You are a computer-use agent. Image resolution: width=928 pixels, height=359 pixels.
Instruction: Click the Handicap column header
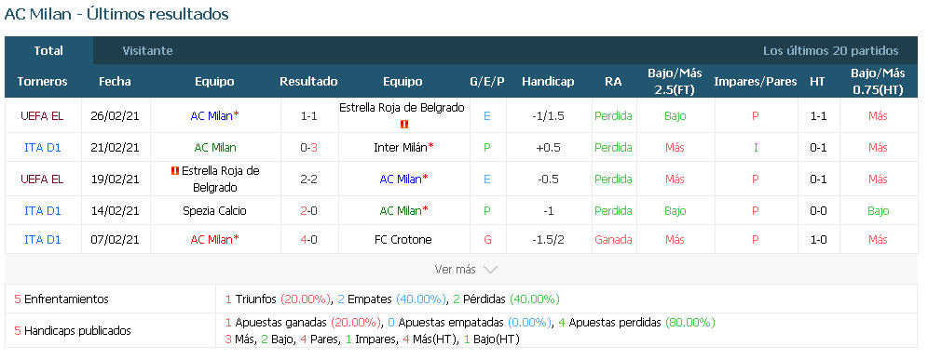coord(548,82)
